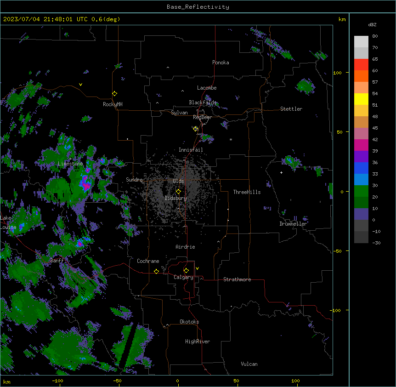396x387 pixels.
Task: Select the Didsbury city label
Action: 176,198
